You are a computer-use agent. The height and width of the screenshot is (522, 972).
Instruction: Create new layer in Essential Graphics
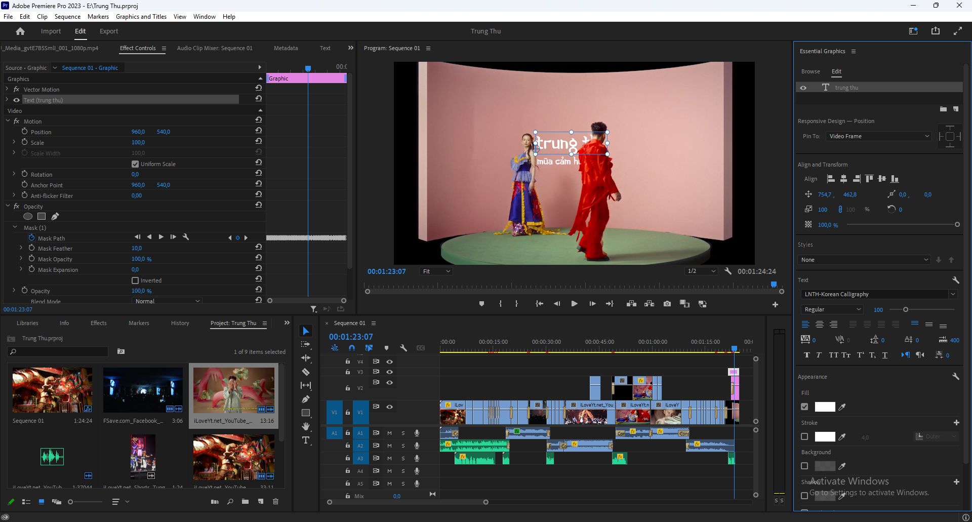coord(956,109)
